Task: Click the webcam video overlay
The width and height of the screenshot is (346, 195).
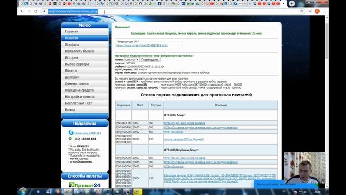Action: tap(305, 167)
